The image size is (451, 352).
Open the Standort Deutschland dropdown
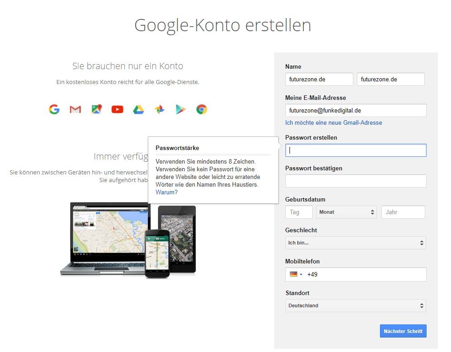pyautogui.click(x=356, y=306)
